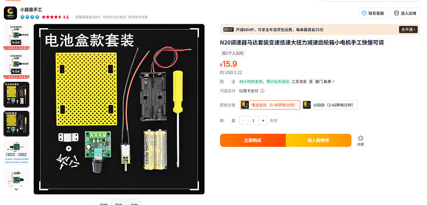Click the USB款 option's small image icon
427x205 pixels.
307,105
